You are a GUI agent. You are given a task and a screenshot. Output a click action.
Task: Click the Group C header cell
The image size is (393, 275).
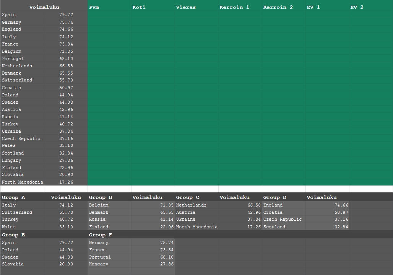click(x=196, y=197)
